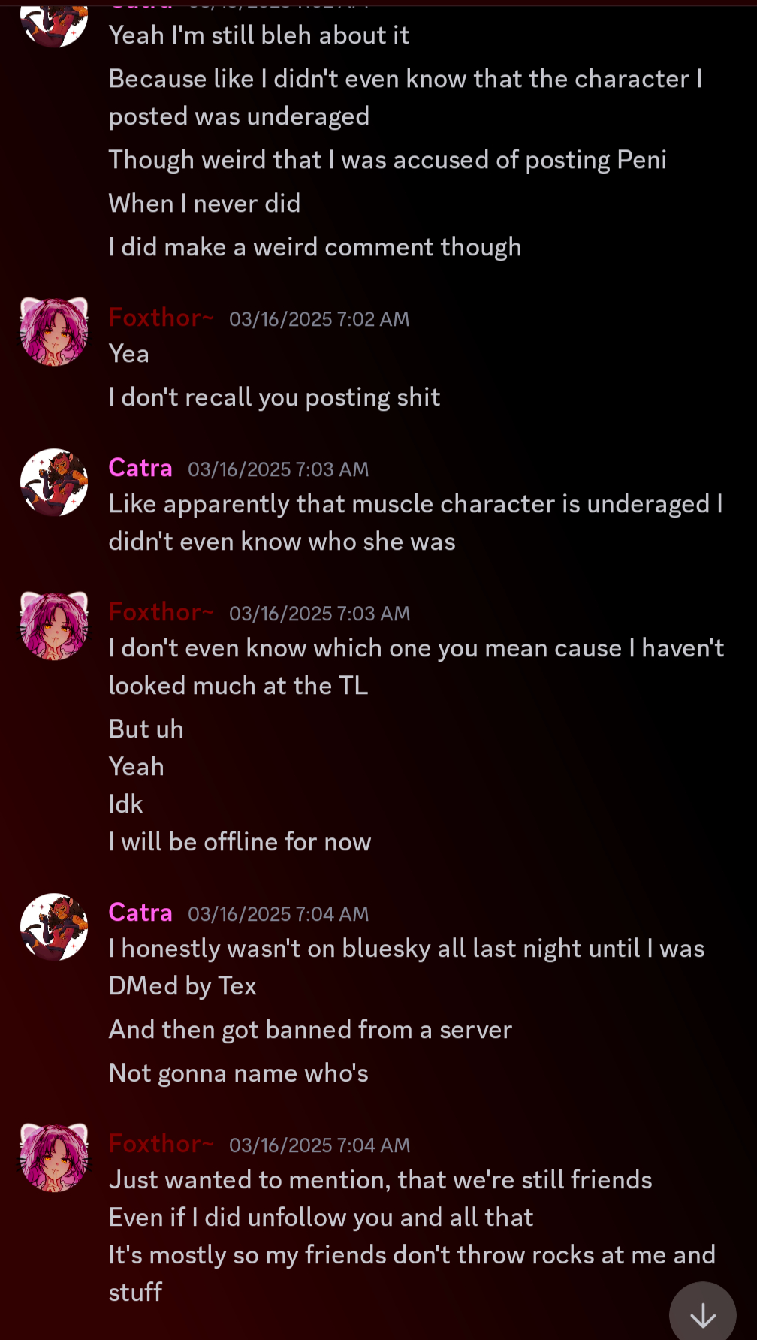Tap the message "I will be offline for now"
This screenshot has width=757, height=1340.
pyautogui.click(x=240, y=842)
